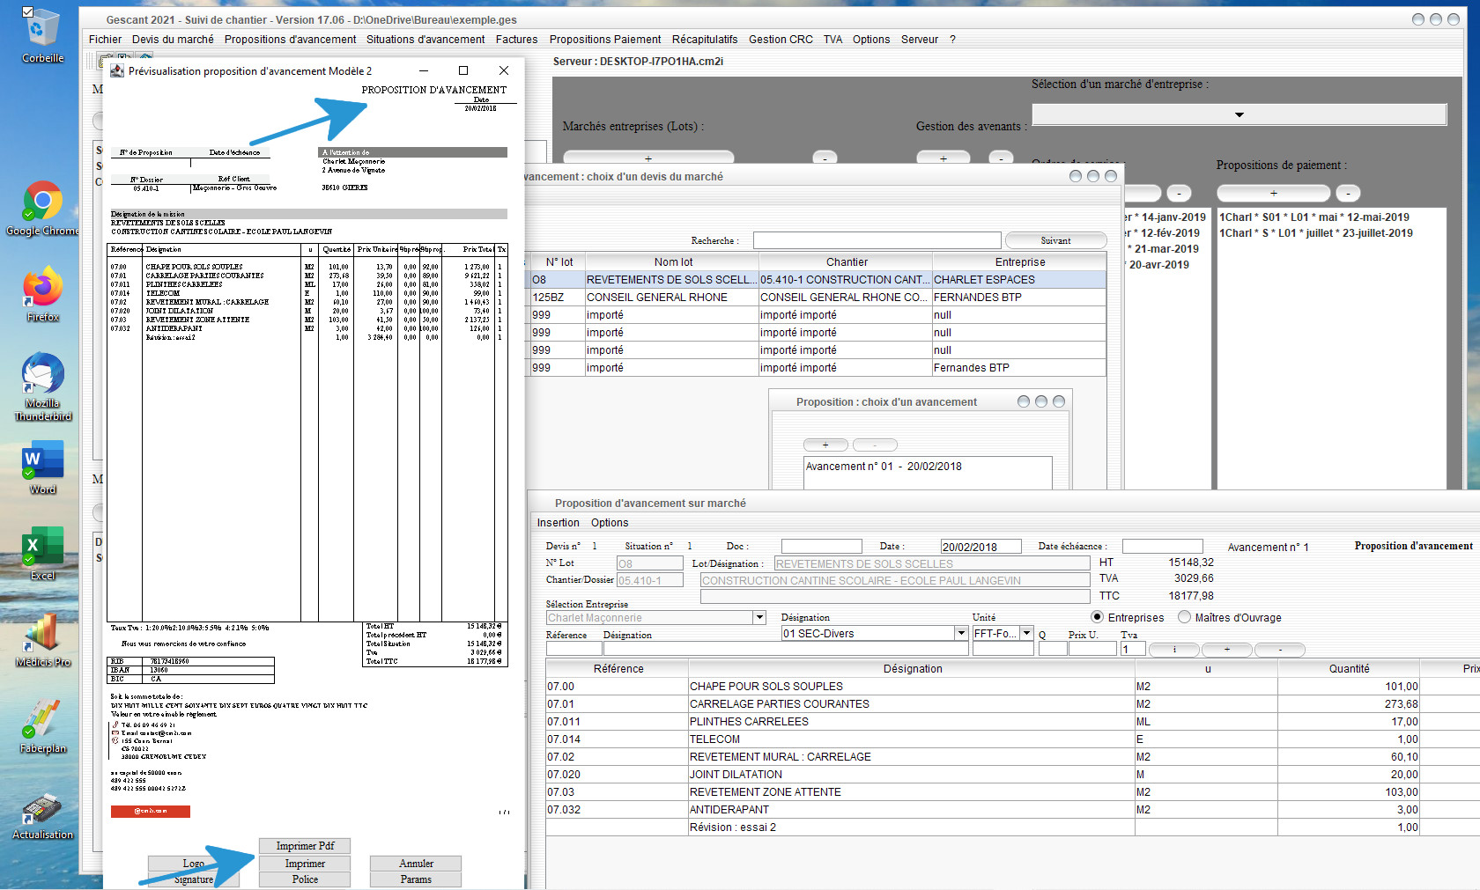Select the CARRELAGE PARTIES COURANTES table row
1480x890 pixels.
[1012, 704]
